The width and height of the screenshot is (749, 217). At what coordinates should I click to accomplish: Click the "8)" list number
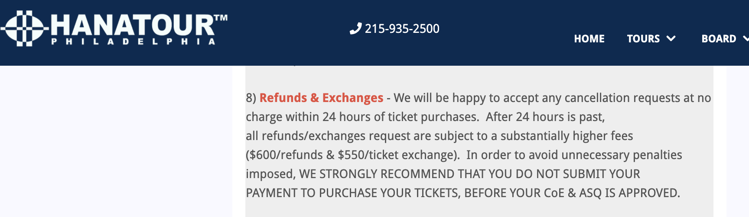(251, 98)
